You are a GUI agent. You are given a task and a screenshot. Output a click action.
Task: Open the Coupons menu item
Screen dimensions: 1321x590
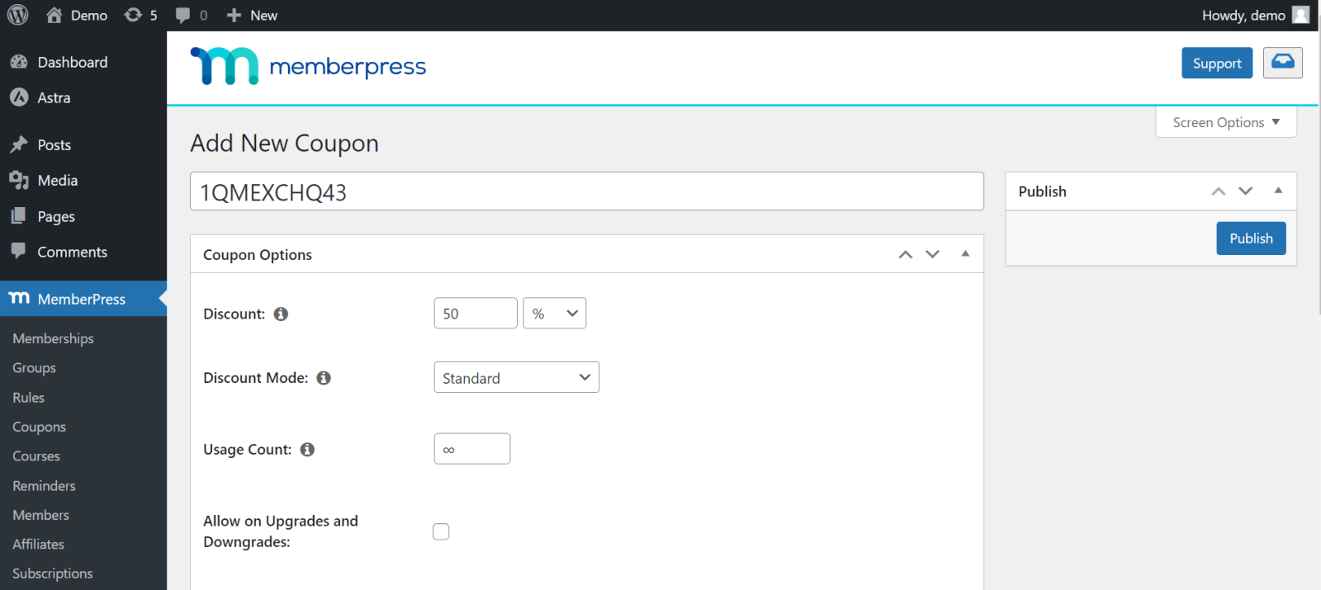[39, 427]
